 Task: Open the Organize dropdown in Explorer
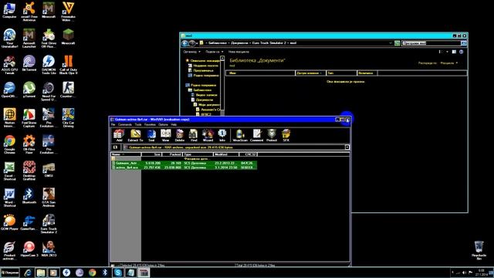pyautogui.click(x=191, y=52)
